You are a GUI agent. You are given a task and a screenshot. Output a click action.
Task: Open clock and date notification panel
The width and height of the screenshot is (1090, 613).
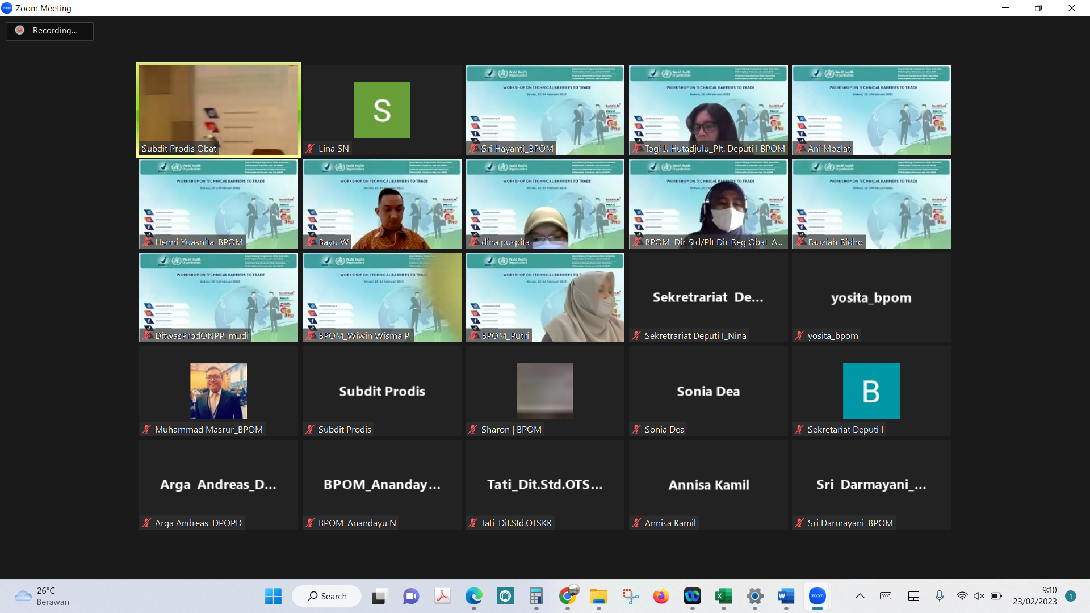[1034, 596]
